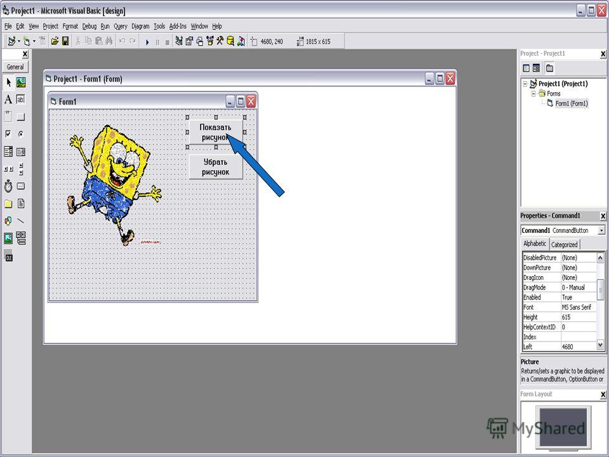The image size is (609, 457).
Task: Click the View Object icon in the Project panel
Action: 537,69
